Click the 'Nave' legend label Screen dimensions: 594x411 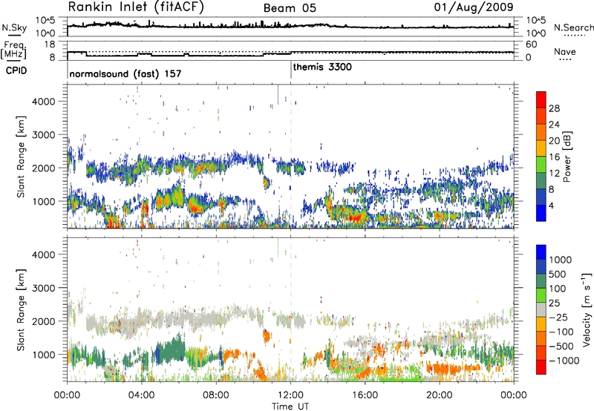[565, 51]
